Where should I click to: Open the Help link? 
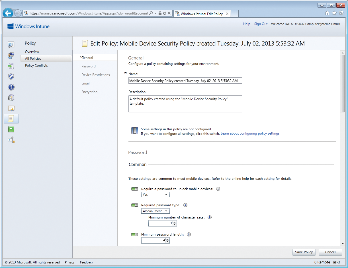[247, 24]
